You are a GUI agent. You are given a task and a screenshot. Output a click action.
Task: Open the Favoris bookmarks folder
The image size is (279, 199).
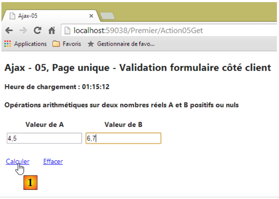click(x=67, y=44)
